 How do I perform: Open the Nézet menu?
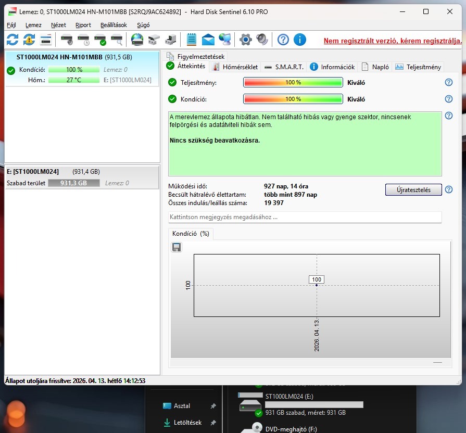[x=58, y=25]
